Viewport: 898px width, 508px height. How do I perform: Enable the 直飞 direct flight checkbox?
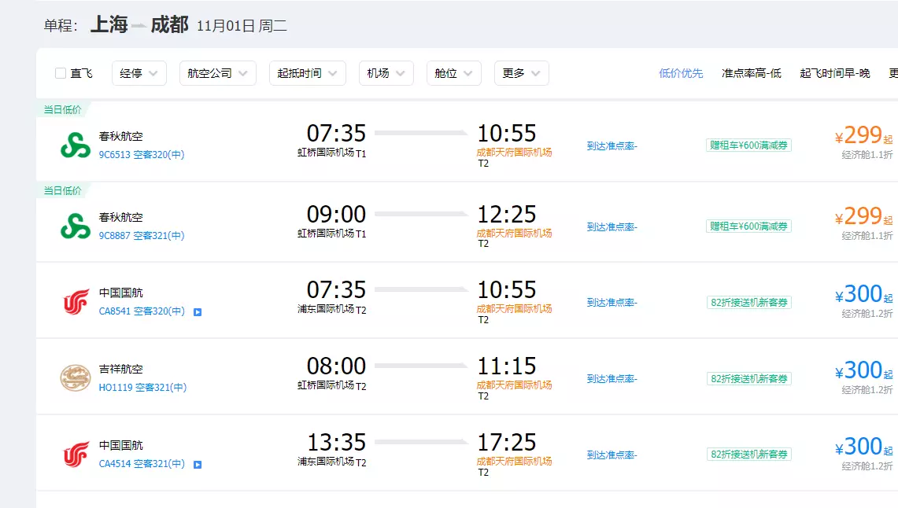click(61, 73)
